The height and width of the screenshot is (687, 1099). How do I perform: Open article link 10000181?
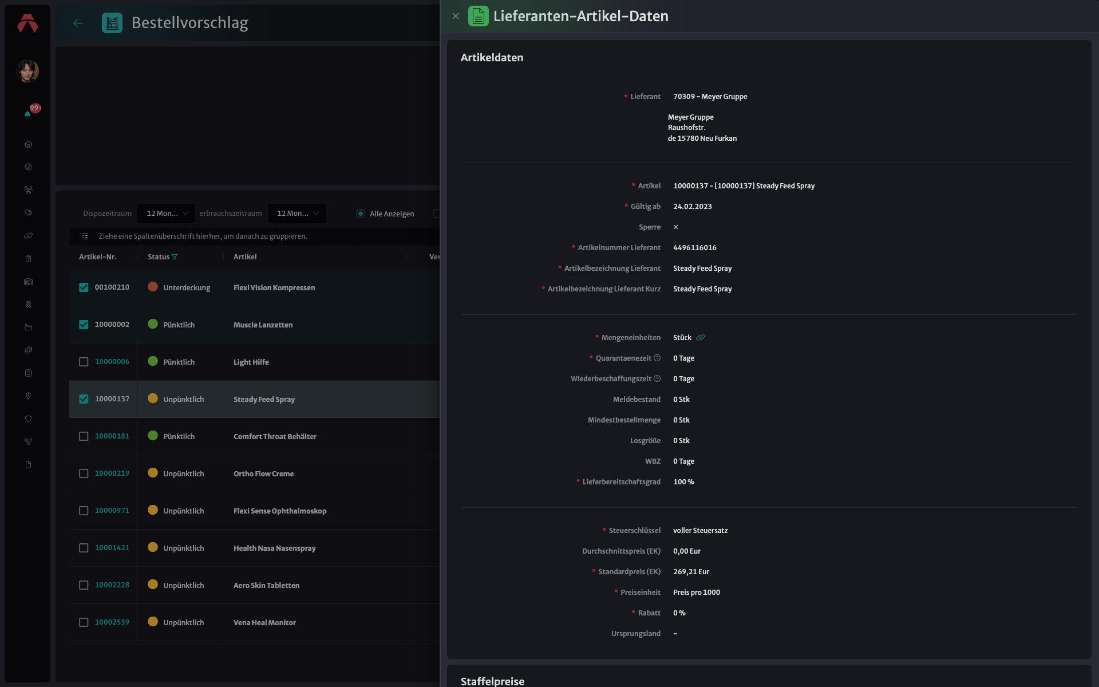pyautogui.click(x=112, y=436)
